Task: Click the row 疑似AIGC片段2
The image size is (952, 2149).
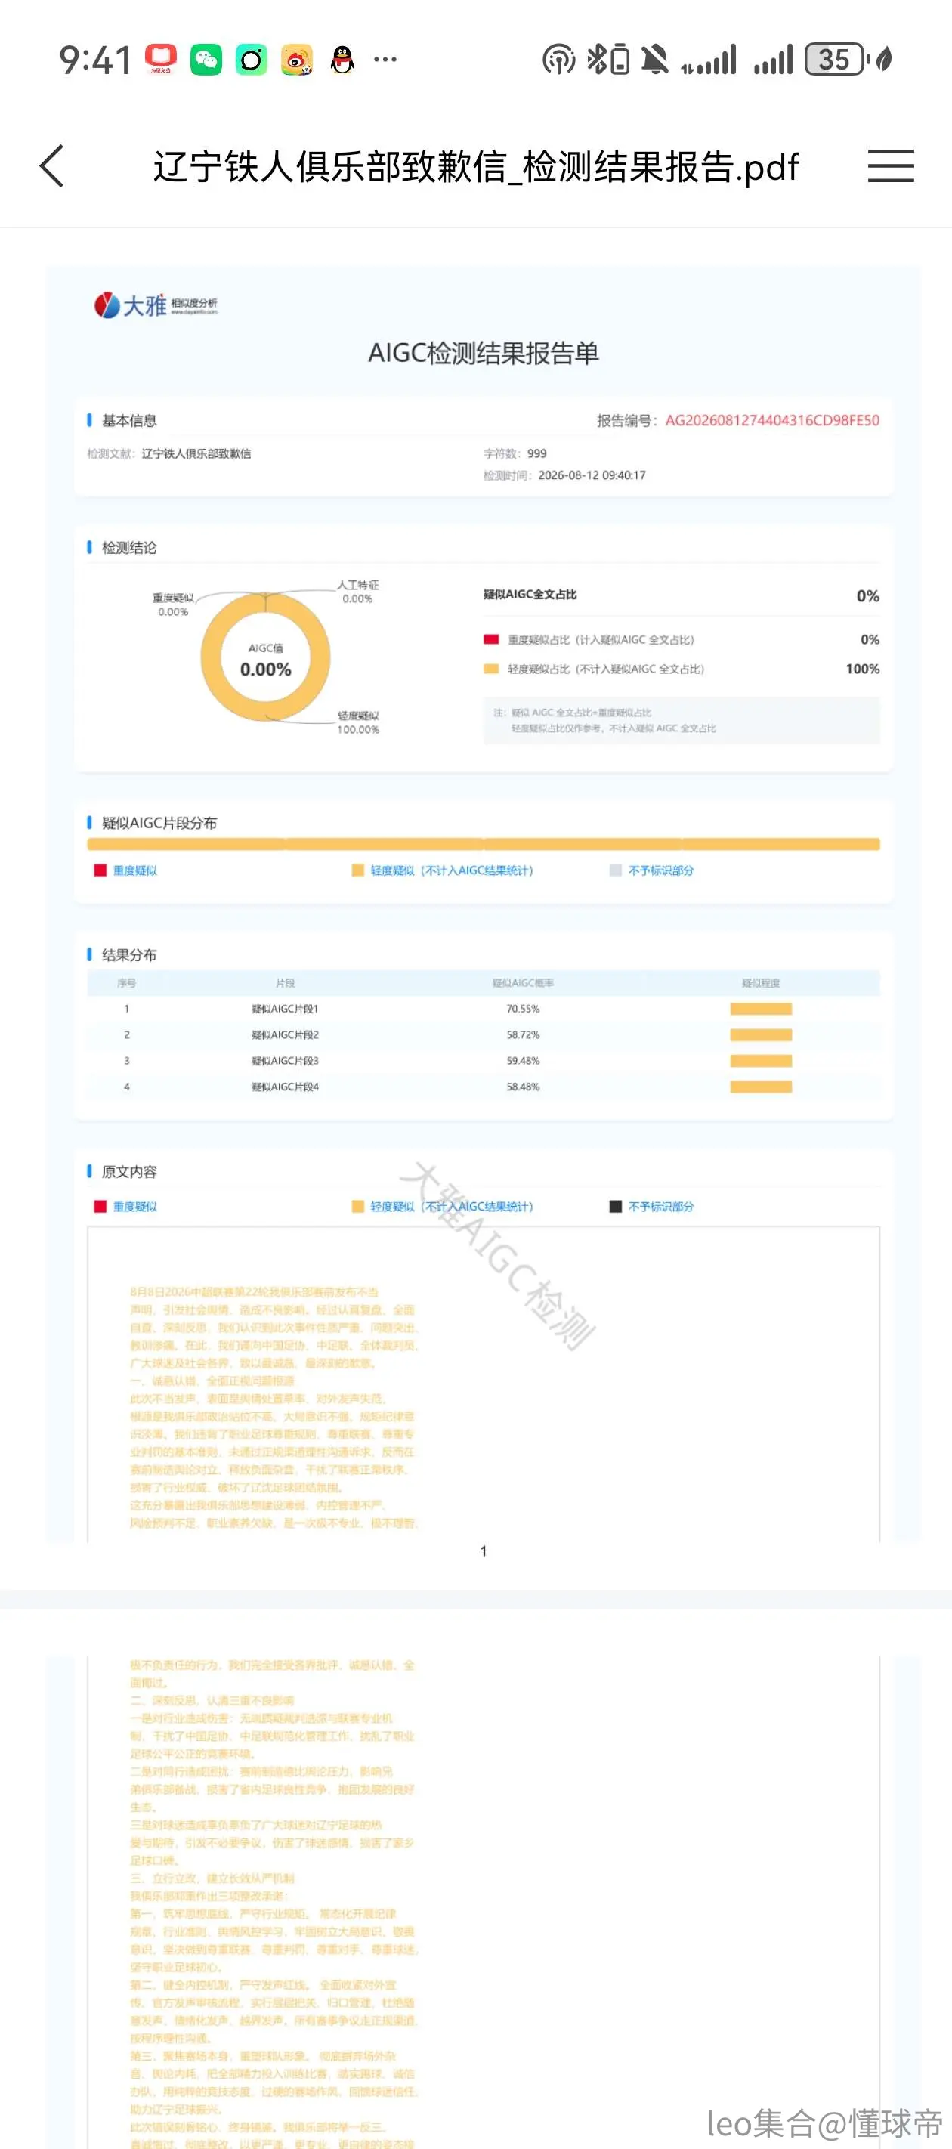Action: tap(483, 1034)
